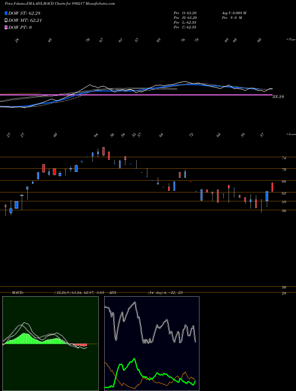Click the 30 price axis label
The width and height of the screenshot is (296, 391).
click(284, 287)
